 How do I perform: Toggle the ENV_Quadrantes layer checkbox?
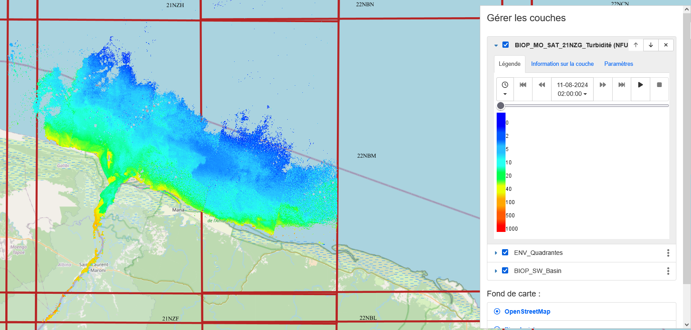(505, 253)
